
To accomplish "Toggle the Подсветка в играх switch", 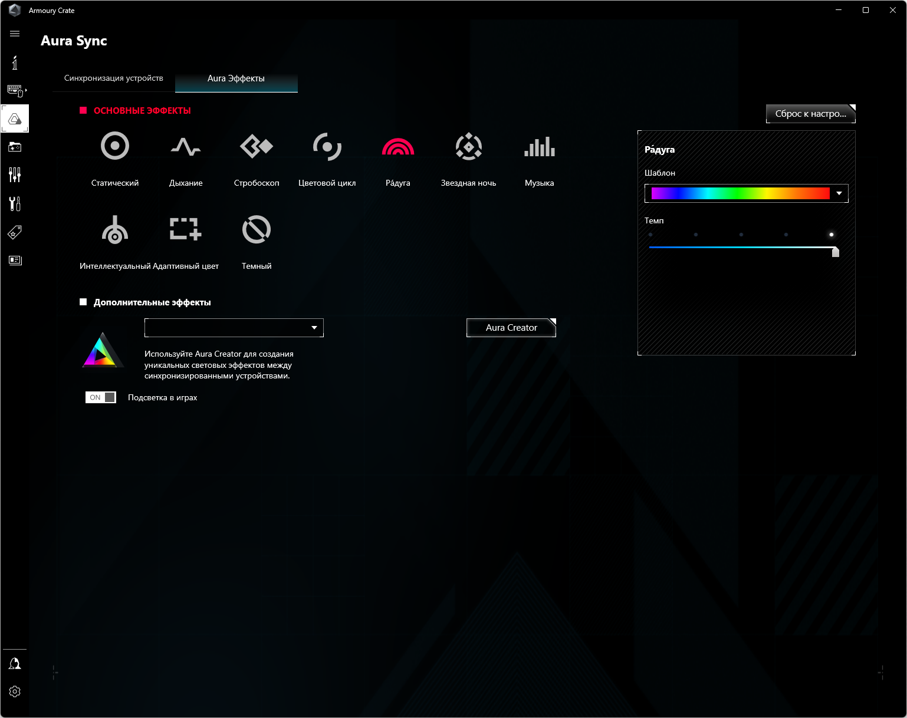I will click(101, 397).
